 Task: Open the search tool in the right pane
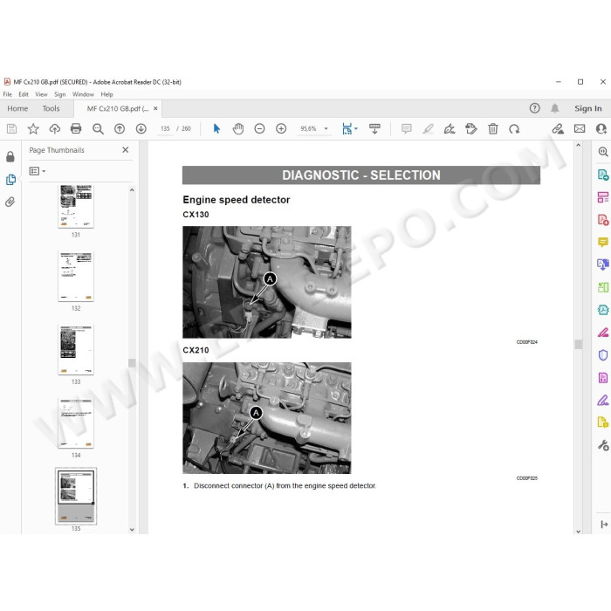(x=603, y=152)
